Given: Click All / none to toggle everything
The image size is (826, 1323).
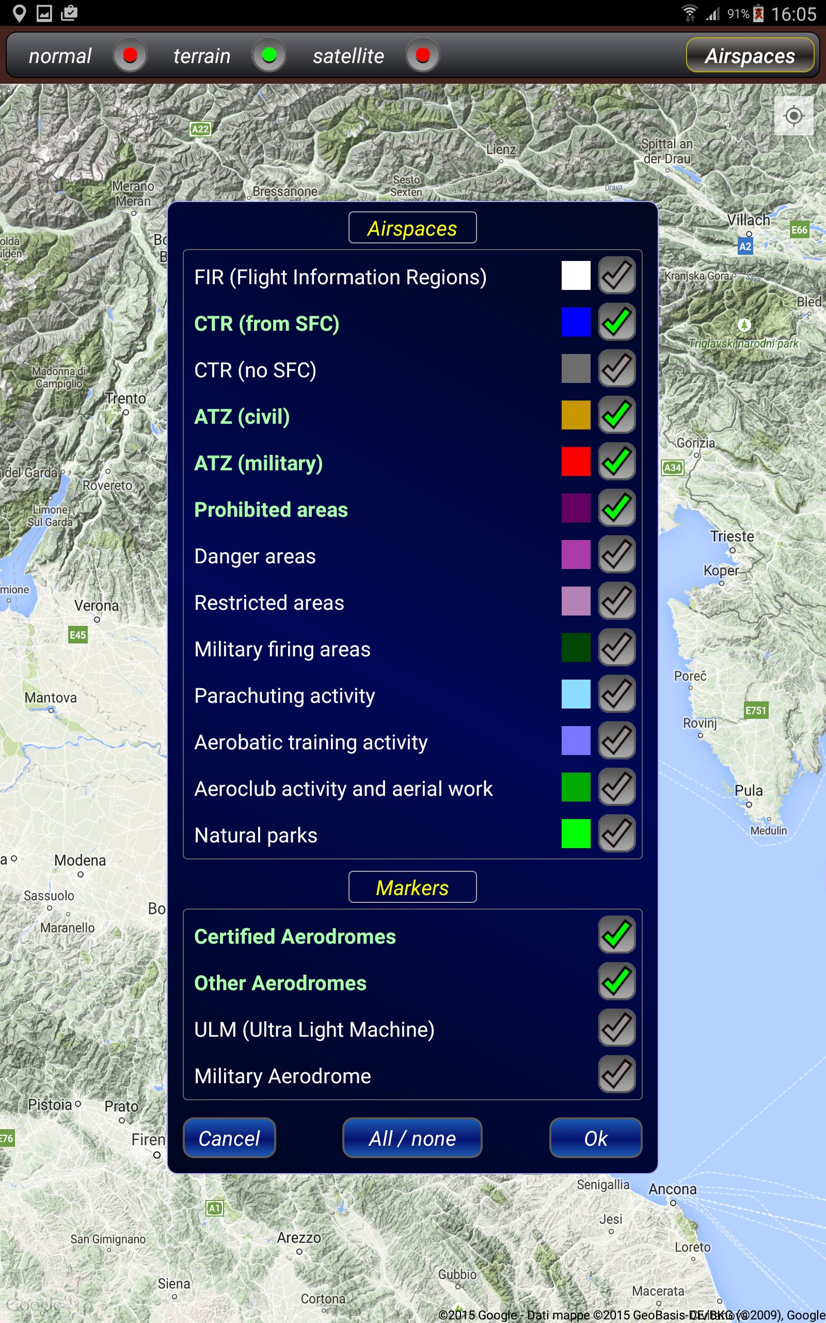Looking at the screenshot, I should (x=412, y=1138).
